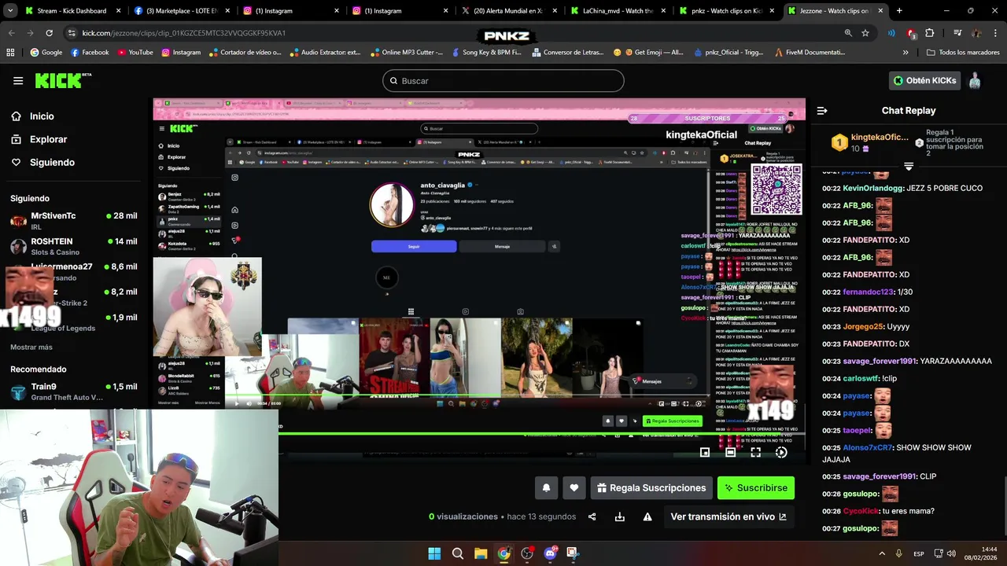The width and height of the screenshot is (1007, 566).
Task: Turn on notifications with the bell button
Action: 546,488
